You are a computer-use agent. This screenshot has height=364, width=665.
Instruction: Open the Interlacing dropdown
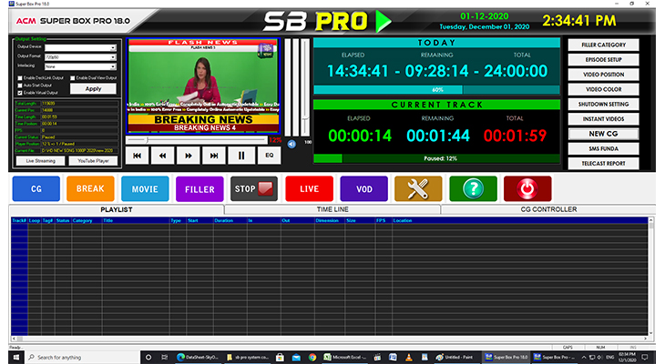pos(80,66)
